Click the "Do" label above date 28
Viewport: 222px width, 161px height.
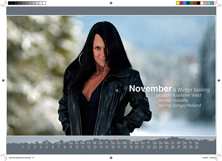click(x=184, y=143)
